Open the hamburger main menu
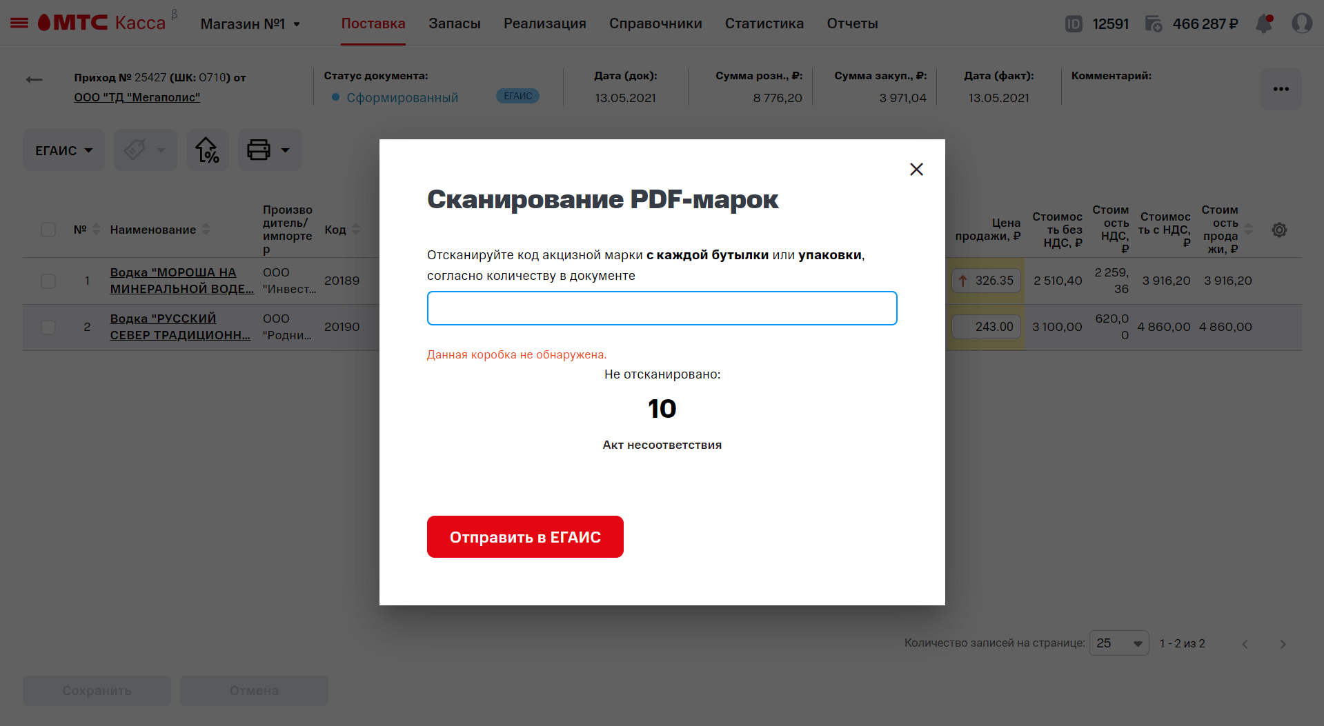Viewport: 1324px width, 726px height. (x=19, y=23)
